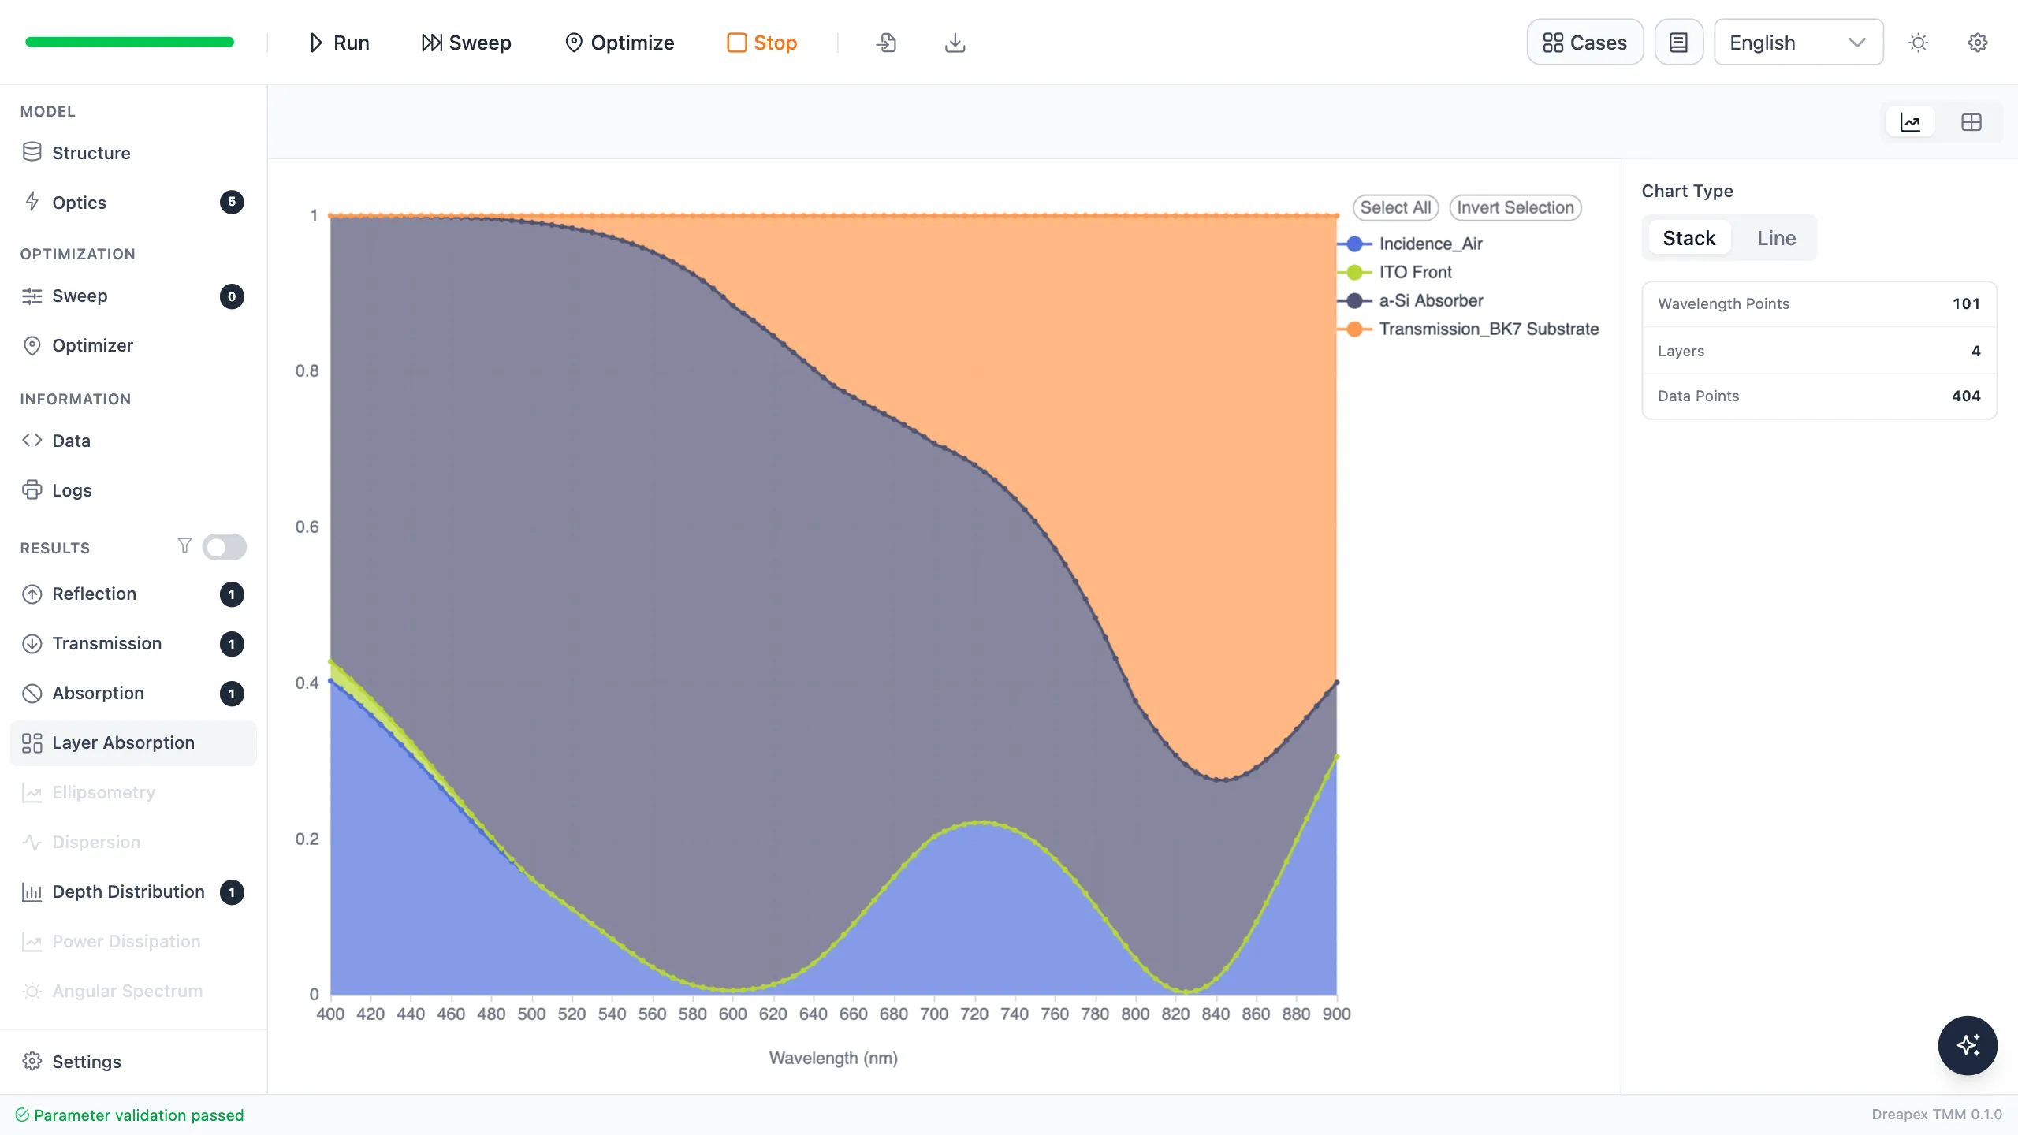Select the Line chart type
2018x1135 pixels.
click(1776, 238)
